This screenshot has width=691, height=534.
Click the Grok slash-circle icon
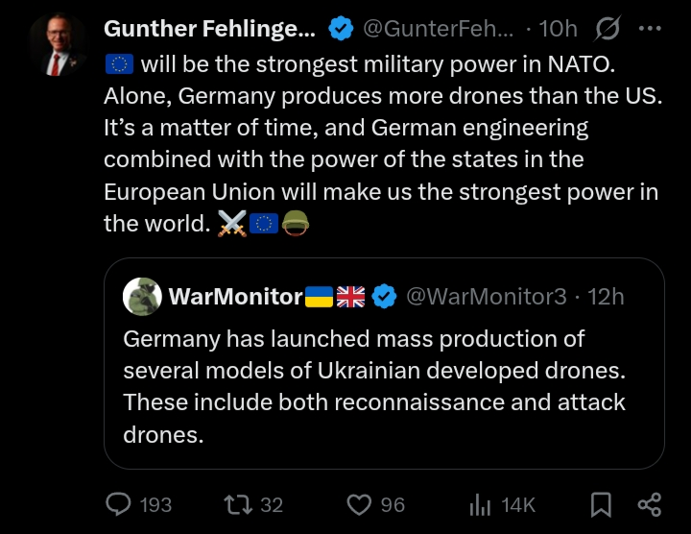click(608, 28)
